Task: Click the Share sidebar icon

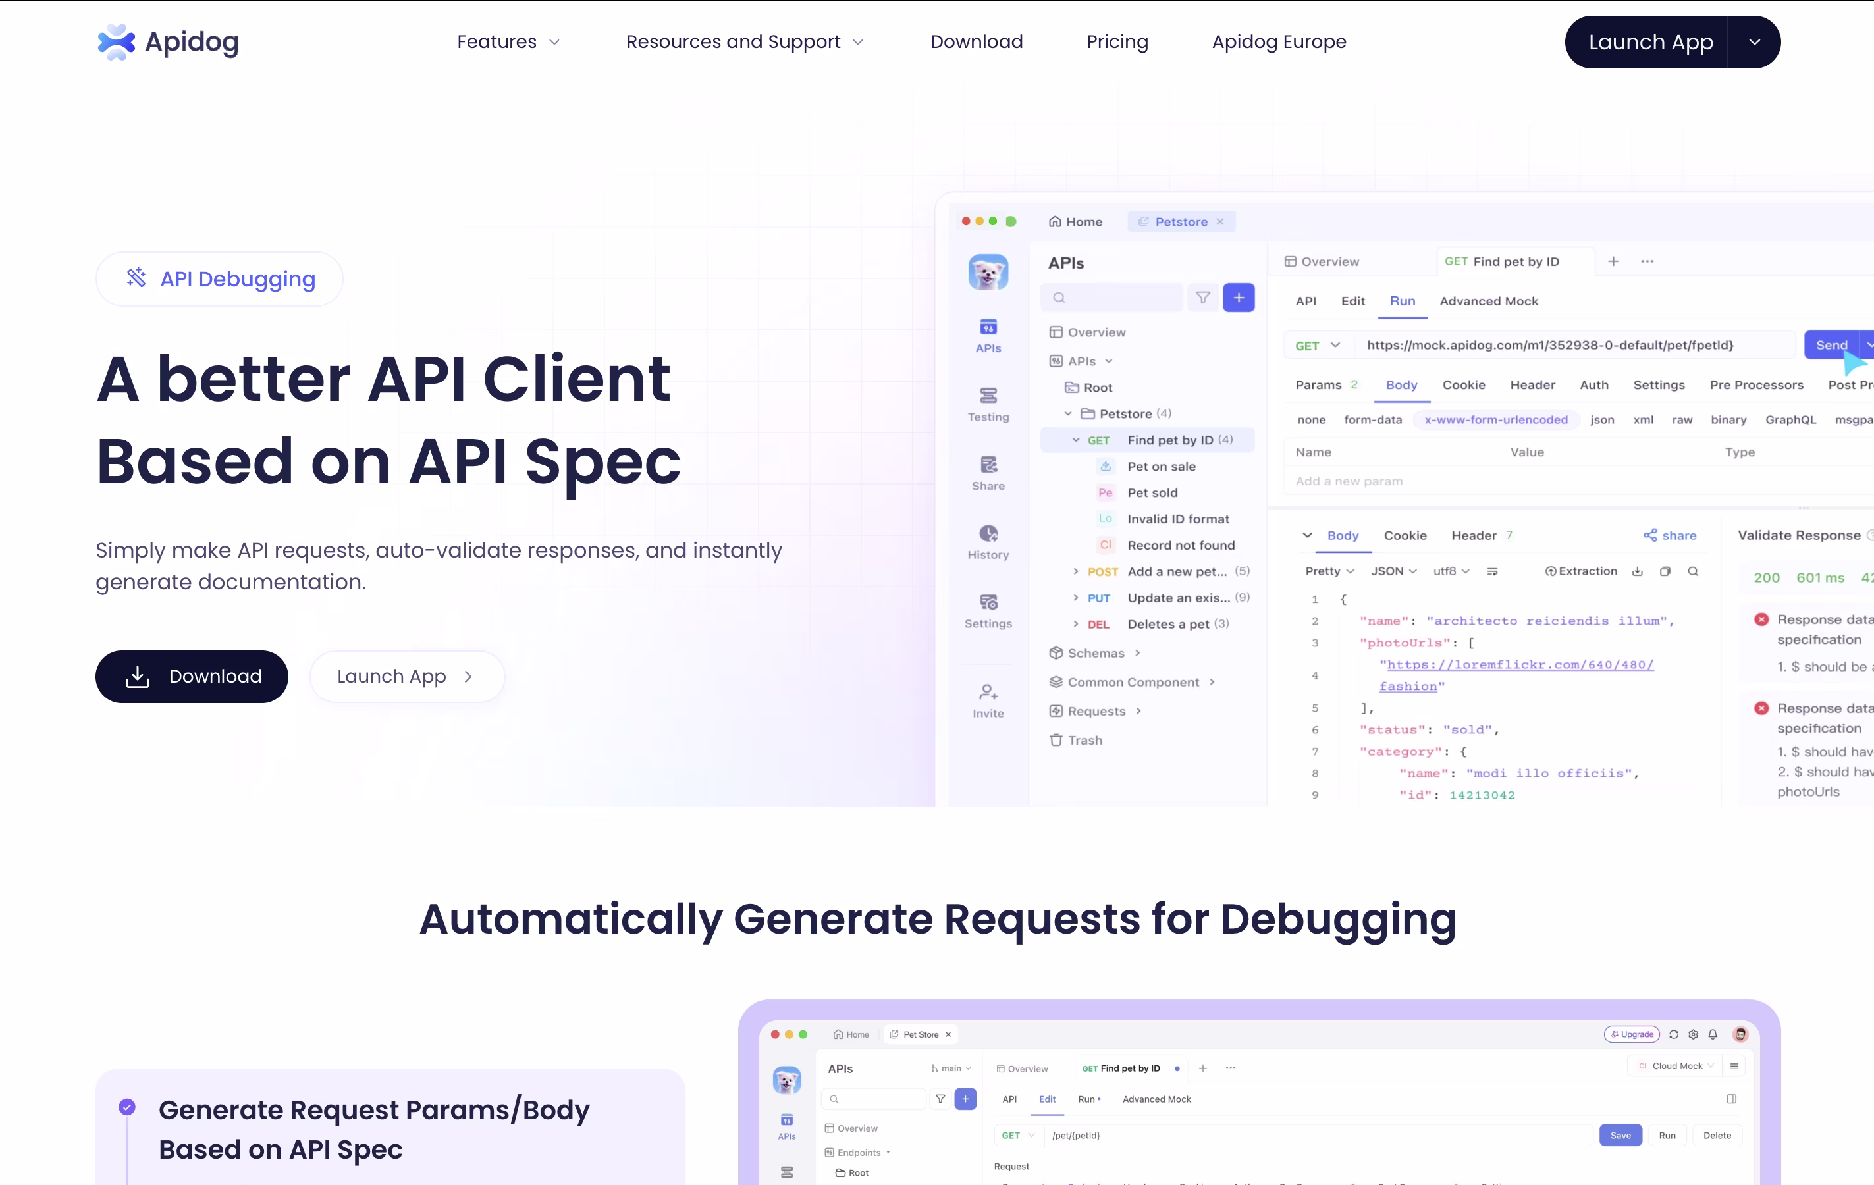Action: click(x=988, y=465)
